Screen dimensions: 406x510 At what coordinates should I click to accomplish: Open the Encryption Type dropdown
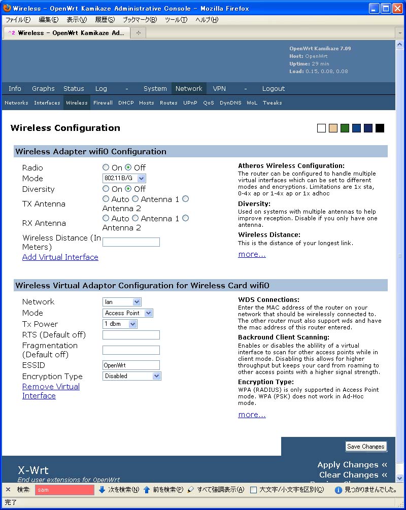[x=131, y=376]
